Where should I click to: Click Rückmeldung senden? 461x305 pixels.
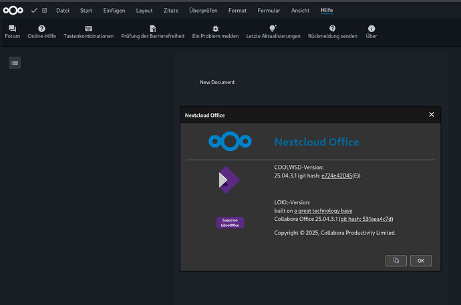click(x=333, y=32)
